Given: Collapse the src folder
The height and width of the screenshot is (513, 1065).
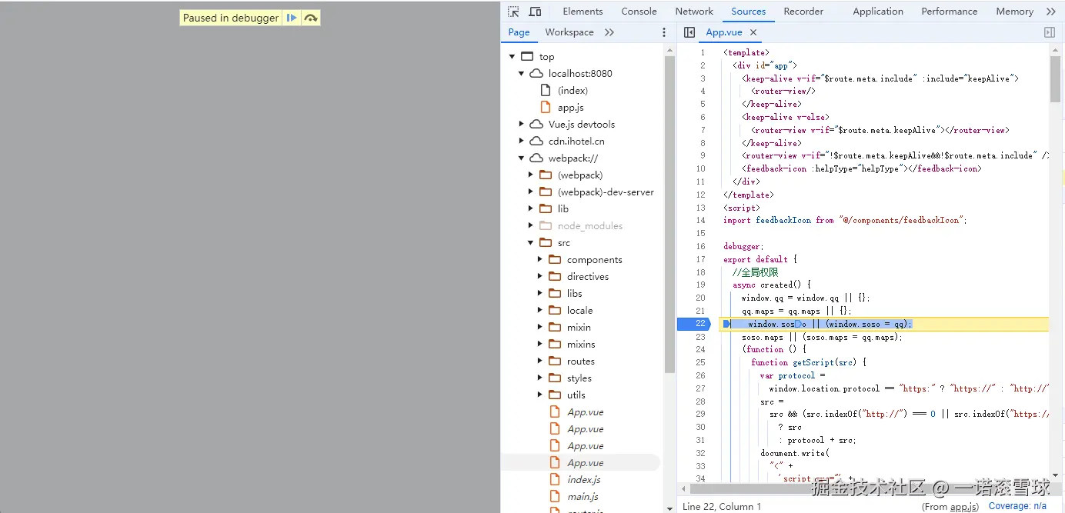Looking at the screenshot, I should coord(531,243).
